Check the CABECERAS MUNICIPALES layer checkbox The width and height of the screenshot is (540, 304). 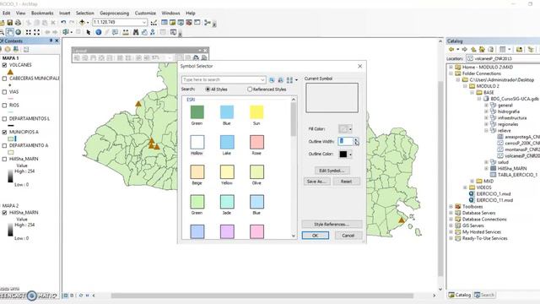[4, 79]
